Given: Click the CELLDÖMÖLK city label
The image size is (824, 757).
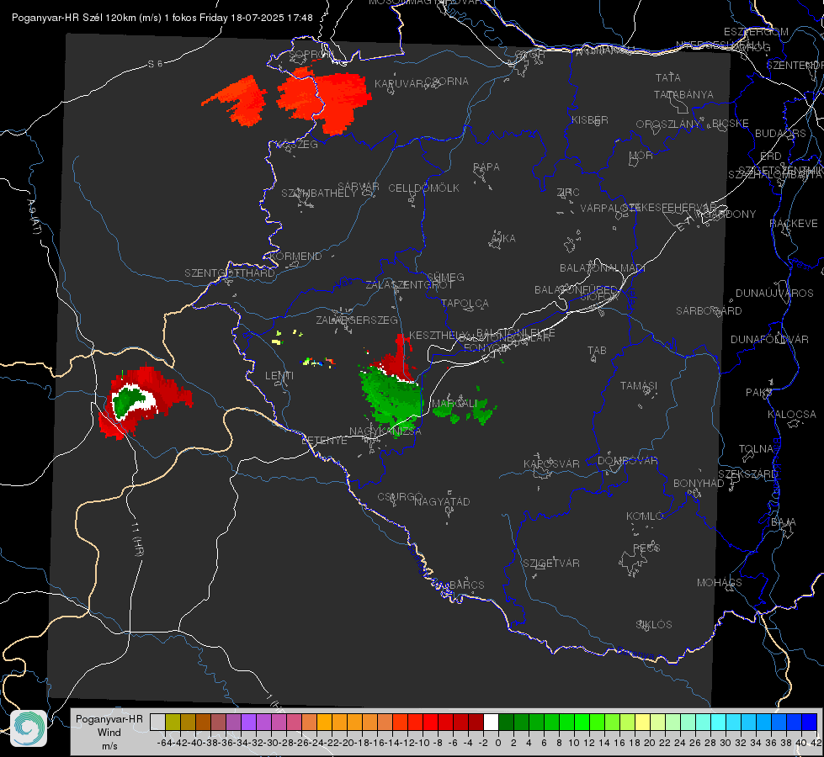Looking at the screenshot, I should 423,188.
